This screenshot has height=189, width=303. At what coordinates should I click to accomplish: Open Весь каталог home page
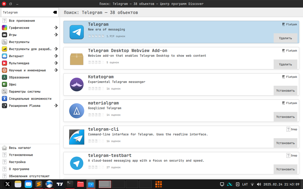click(x=30, y=148)
